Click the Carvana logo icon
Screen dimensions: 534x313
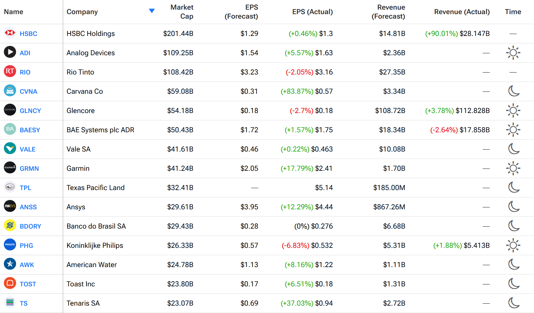click(10, 91)
